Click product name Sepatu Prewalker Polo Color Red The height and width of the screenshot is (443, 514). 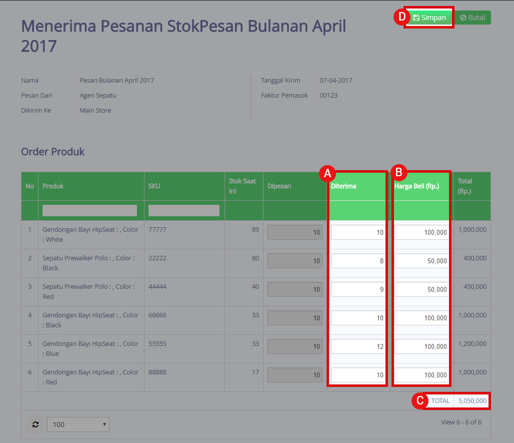[x=88, y=291]
